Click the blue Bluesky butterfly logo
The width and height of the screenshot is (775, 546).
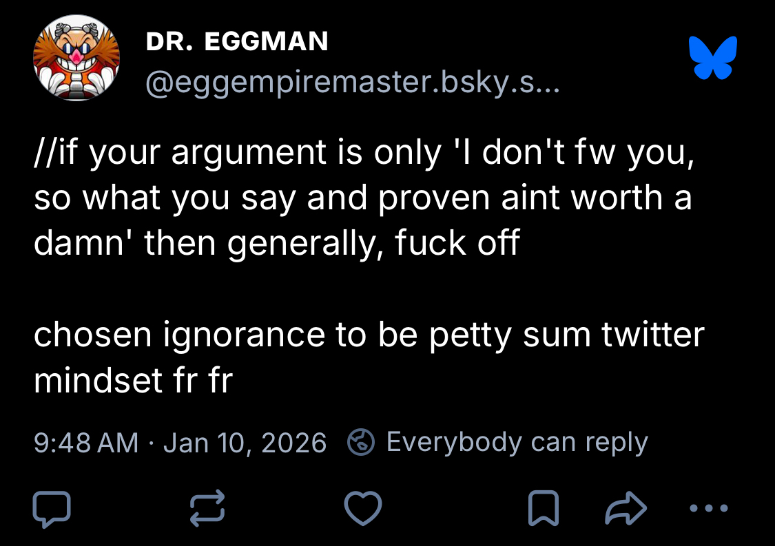pos(713,57)
